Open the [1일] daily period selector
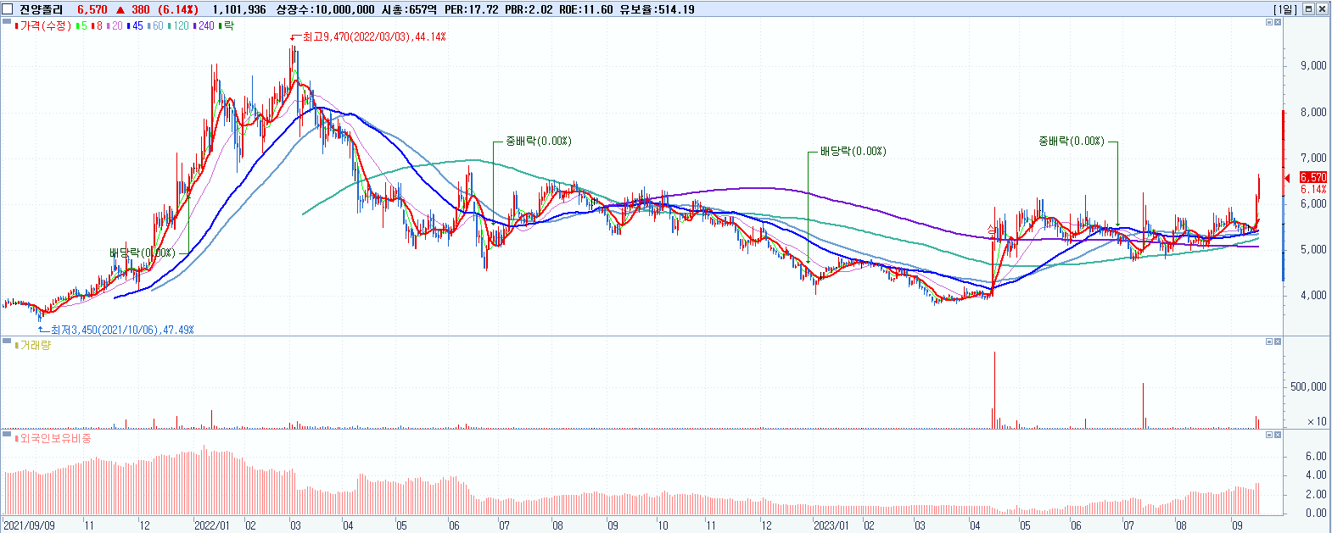The image size is (1332, 533). point(1285,9)
